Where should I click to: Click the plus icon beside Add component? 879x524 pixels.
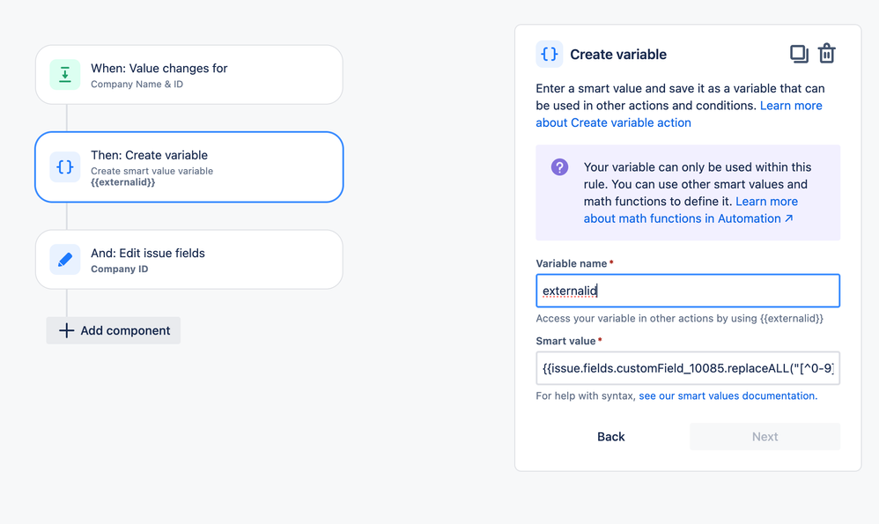click(x=66, y=330)
